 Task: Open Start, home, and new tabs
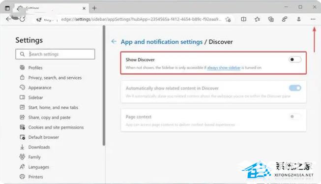(53, 107)
